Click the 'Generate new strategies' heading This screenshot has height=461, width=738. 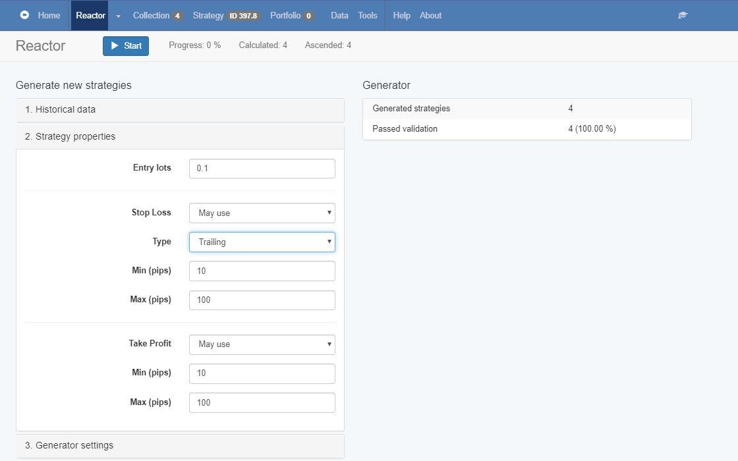(x=73, y=85)
